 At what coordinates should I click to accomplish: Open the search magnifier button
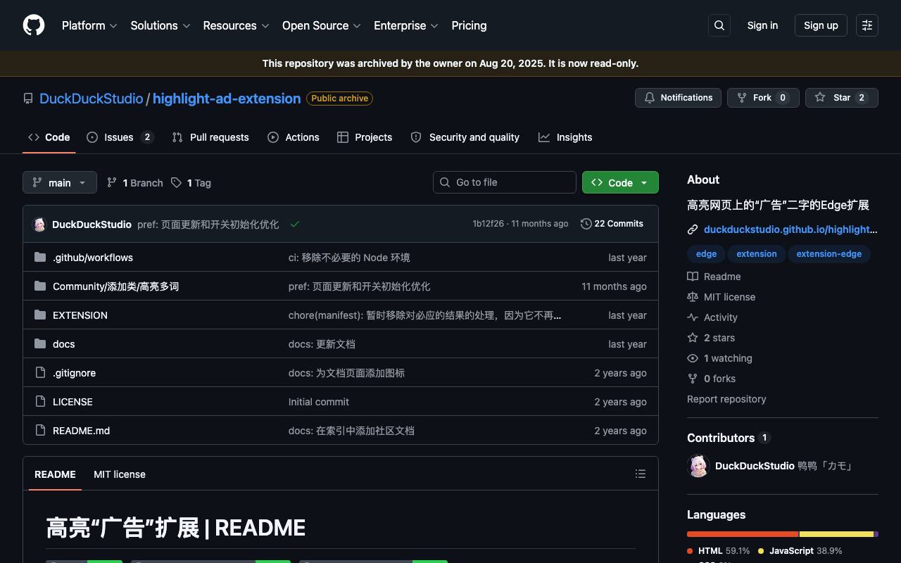click(719, 25)
